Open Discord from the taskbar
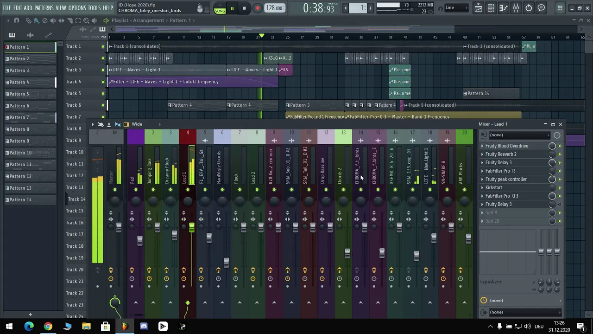Image resolution: width=593 pixels, height=334 pixels. coord(144,327)
